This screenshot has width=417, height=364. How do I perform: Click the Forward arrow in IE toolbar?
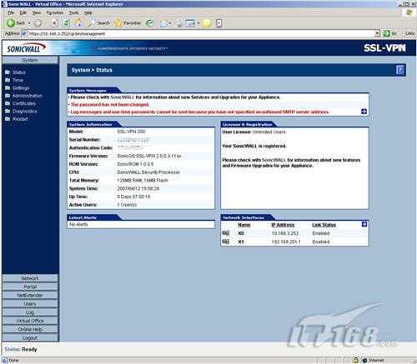38,23
